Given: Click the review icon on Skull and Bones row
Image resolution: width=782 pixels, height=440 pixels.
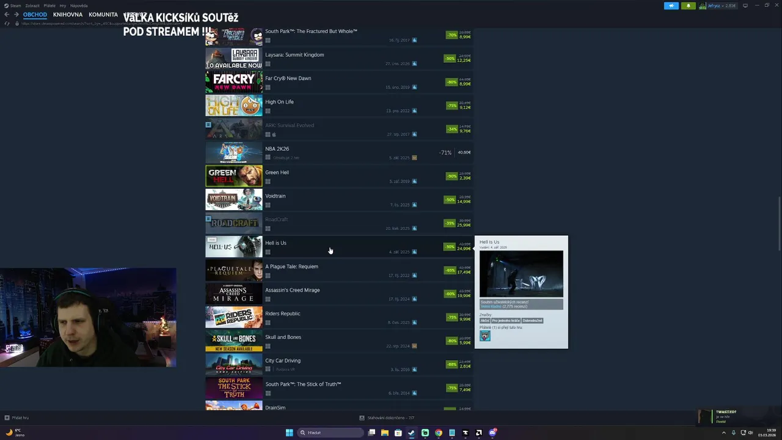Looking at the screenshot, I should point(414,346).
